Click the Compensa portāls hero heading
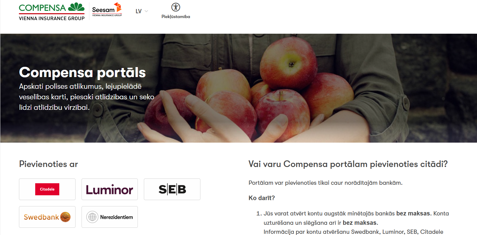Screen dimensions: 477x235 82,72
